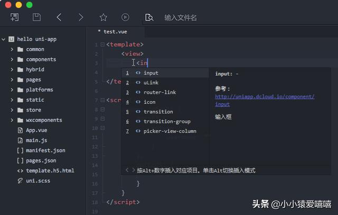
Task: Click the hello uni-app project icon
Action: pyautogui.click(x=11, y=39)
